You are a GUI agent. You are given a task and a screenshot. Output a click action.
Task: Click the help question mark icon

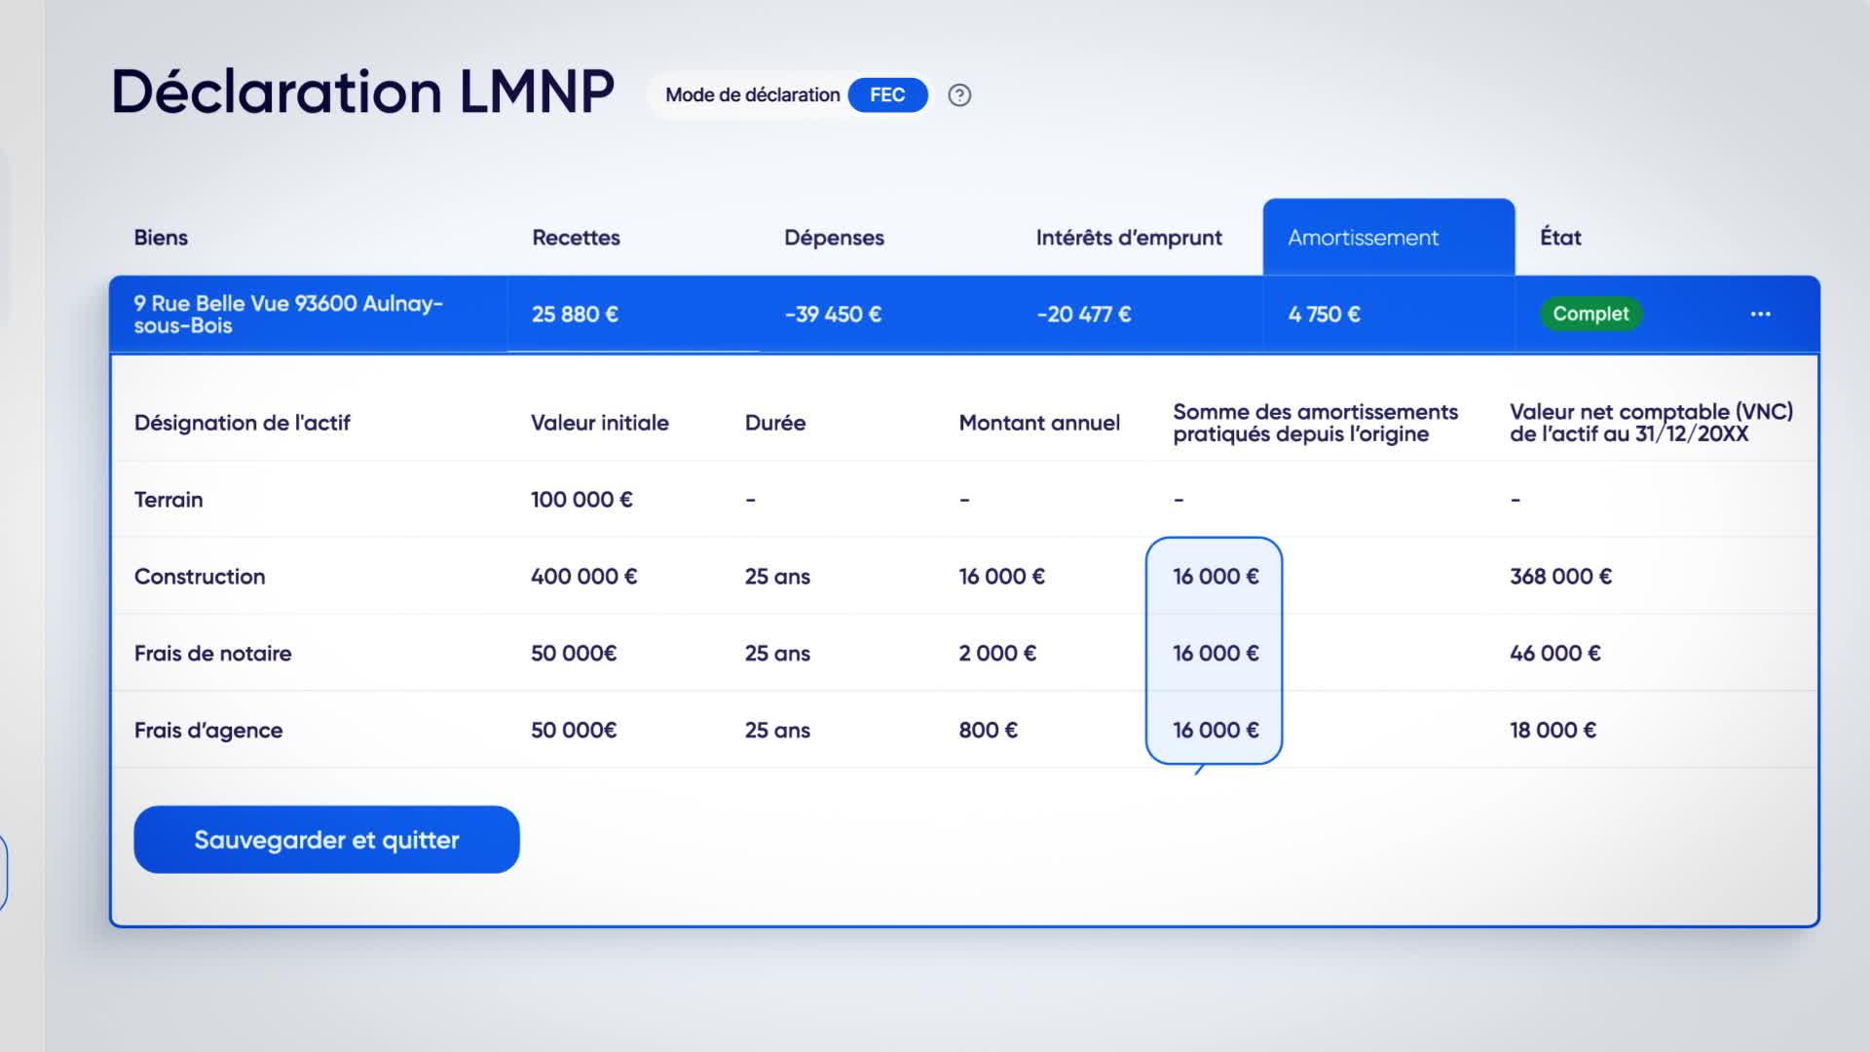[959, 94]
